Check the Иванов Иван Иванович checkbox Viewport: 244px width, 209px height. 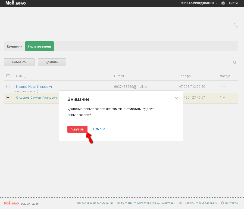coord(8,86)
